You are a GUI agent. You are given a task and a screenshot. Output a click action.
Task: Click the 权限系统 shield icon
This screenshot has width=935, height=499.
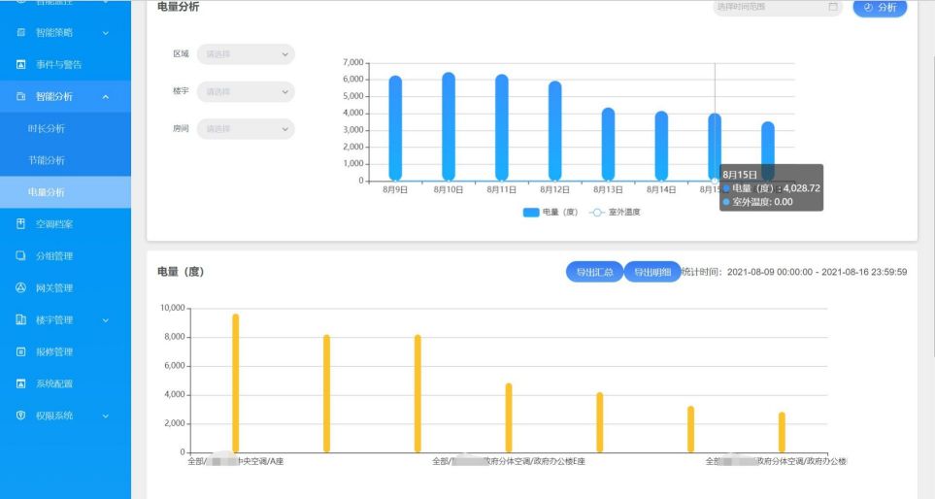tap(21, 416)
